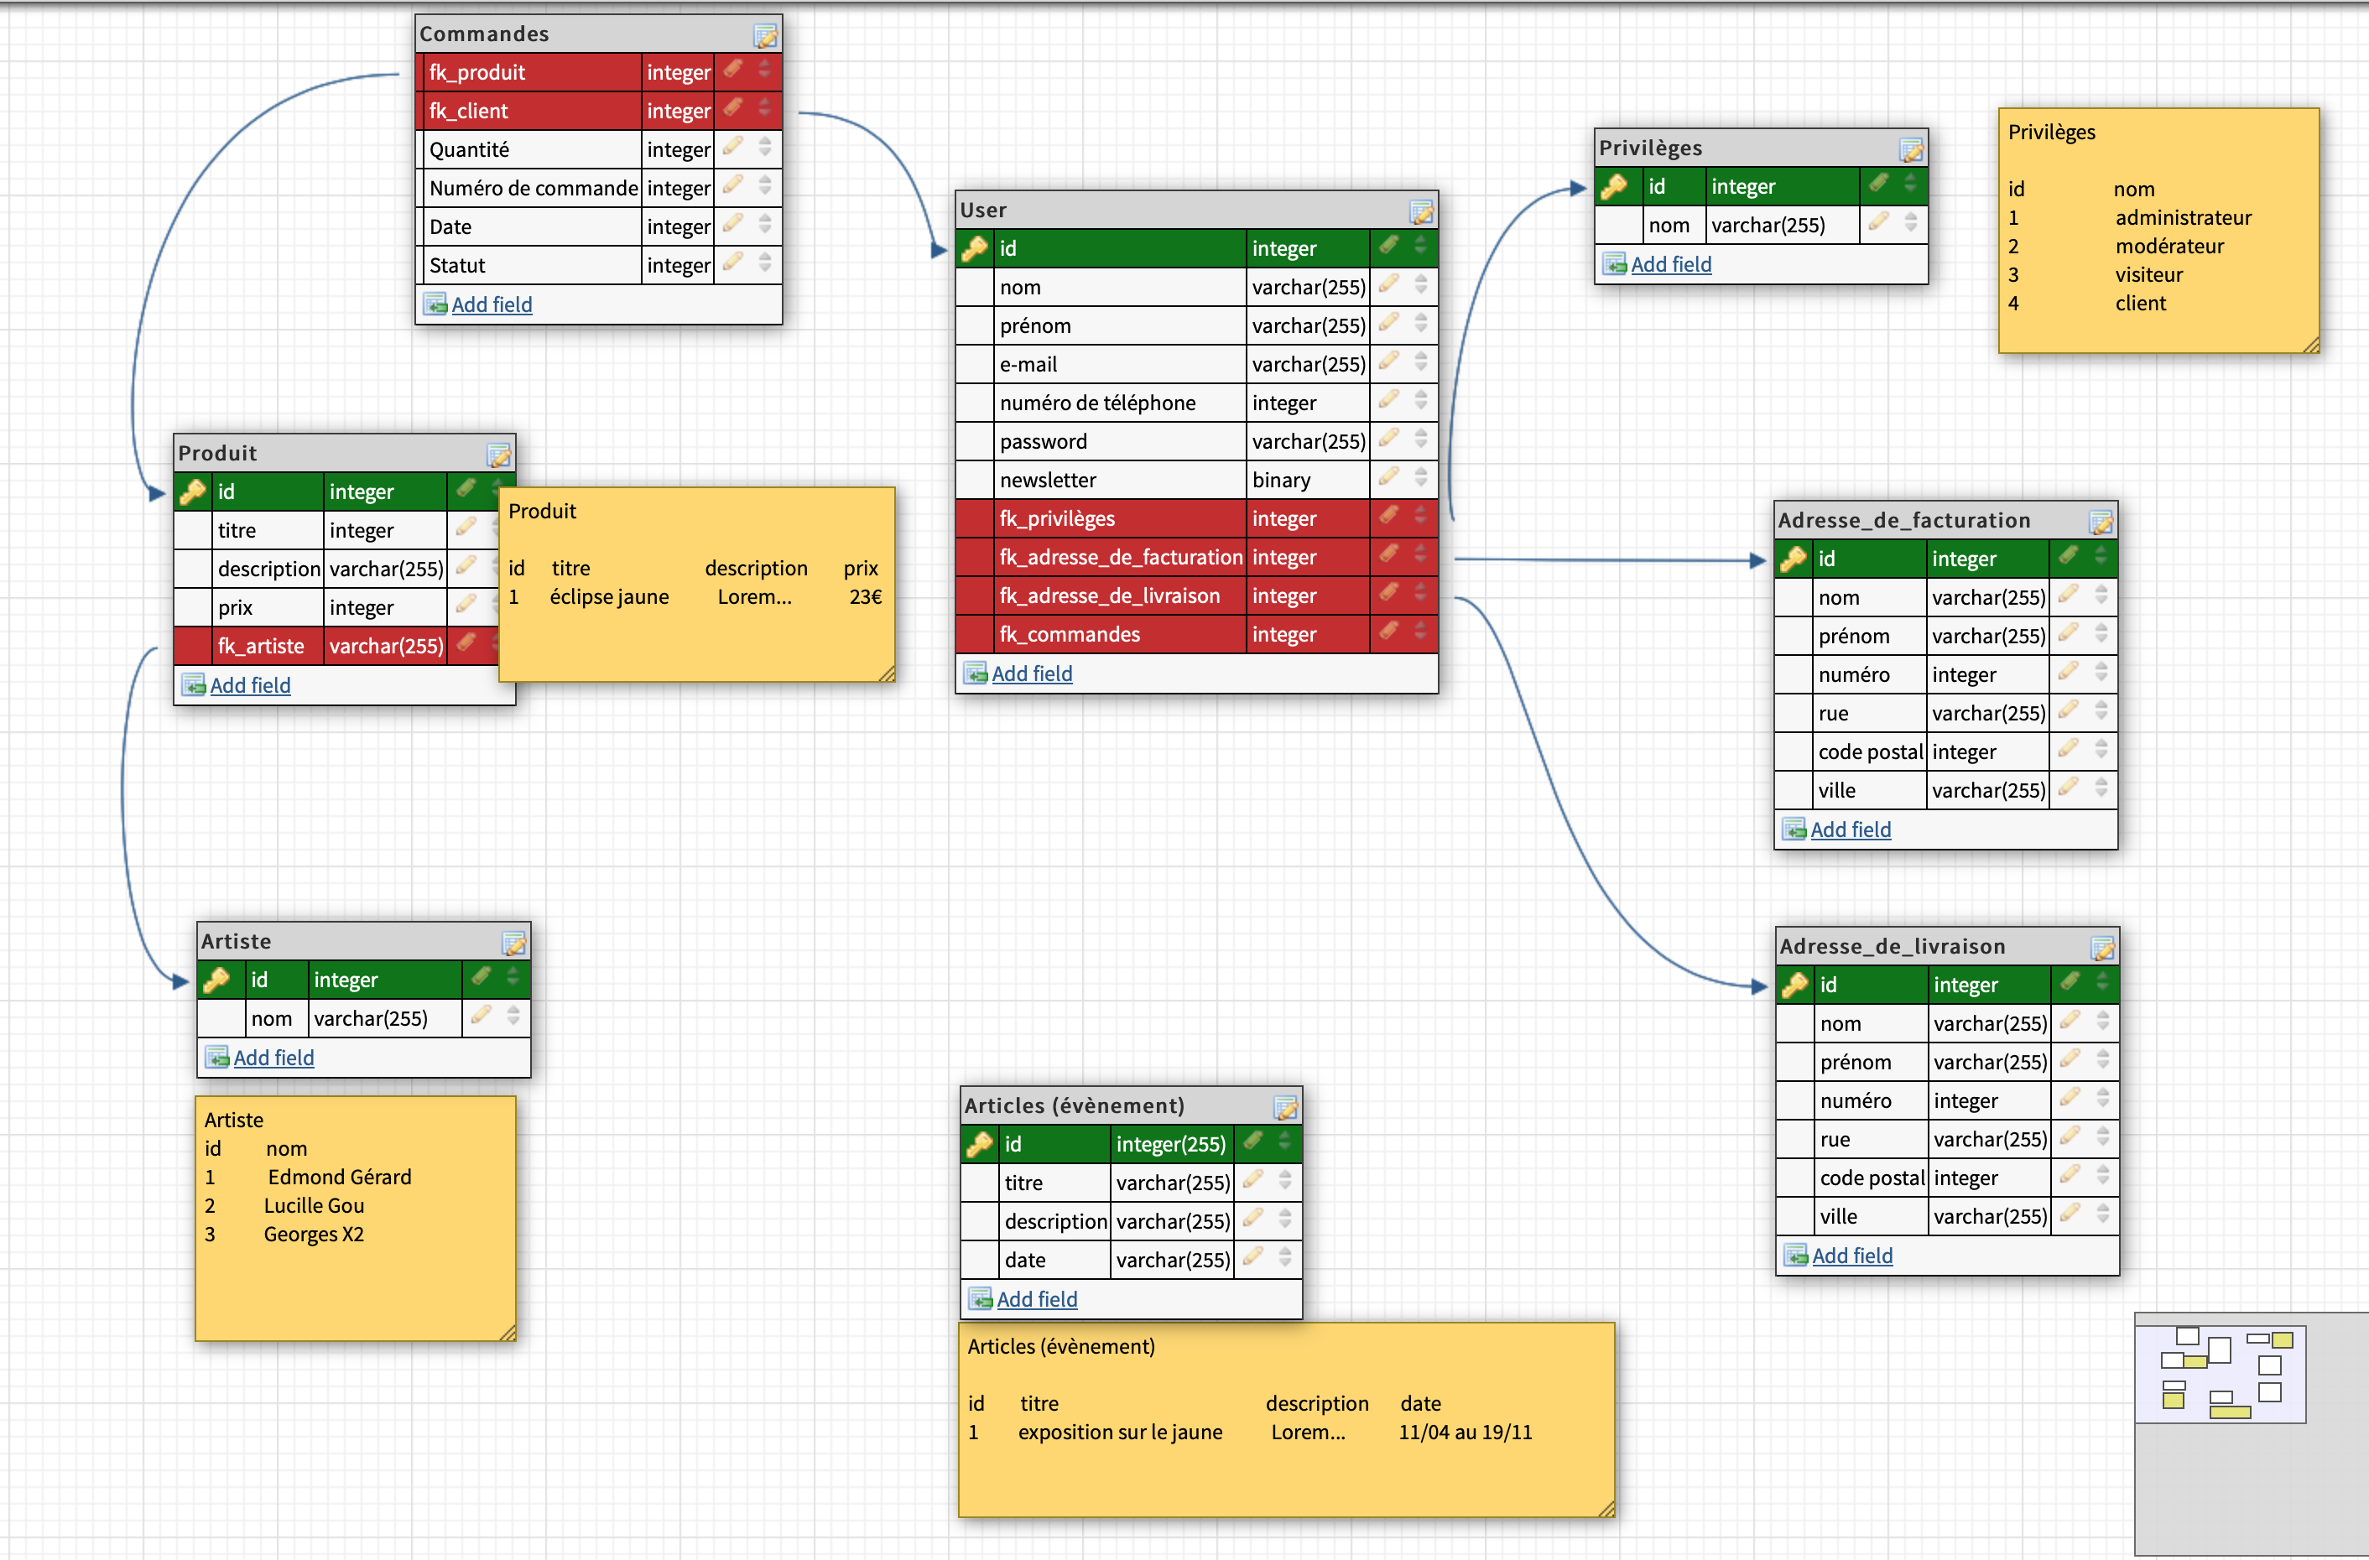Click the edit icon on the Commandes table header
This screenshot has width=2369, height=1560.
pyautogui.click(x=764, y=36)
